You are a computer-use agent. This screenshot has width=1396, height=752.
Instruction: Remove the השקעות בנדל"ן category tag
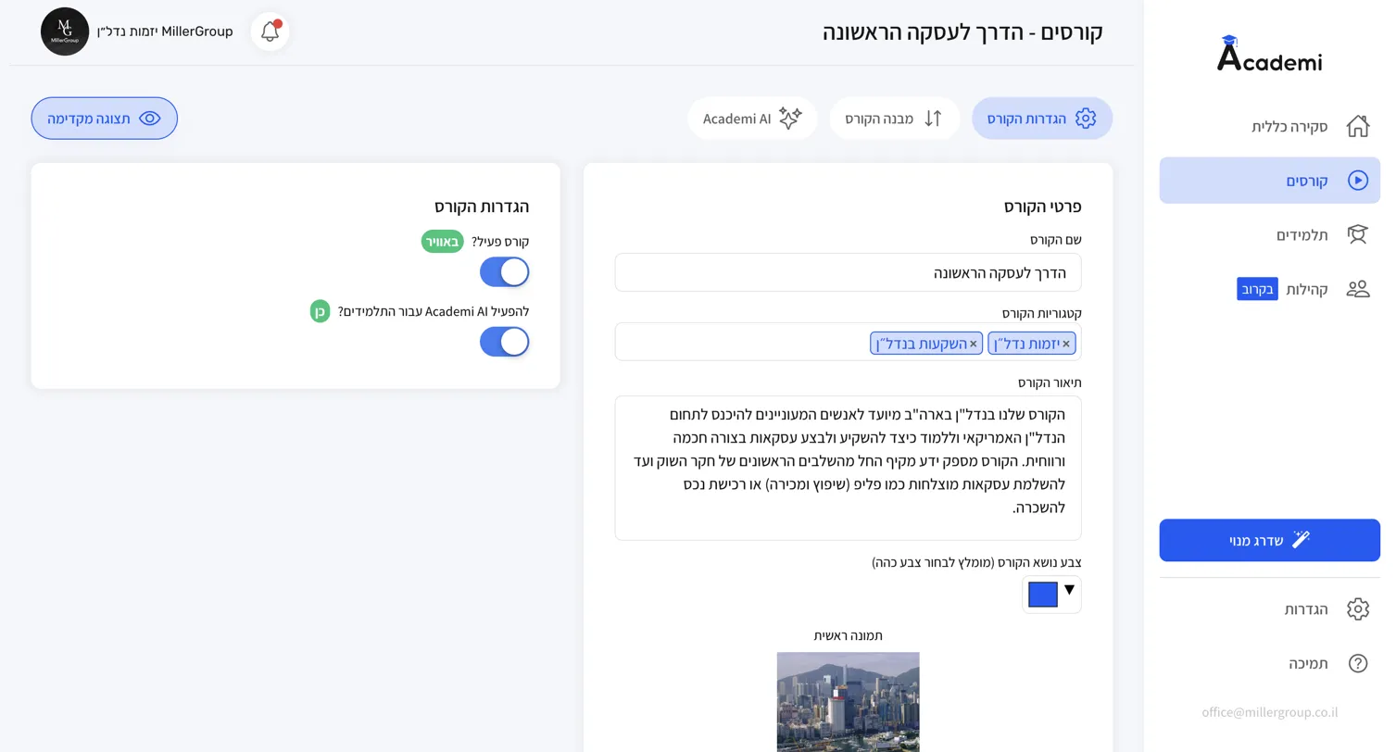tap(975, 343)
